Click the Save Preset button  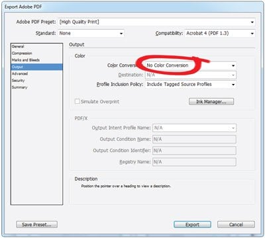(36, 225)
